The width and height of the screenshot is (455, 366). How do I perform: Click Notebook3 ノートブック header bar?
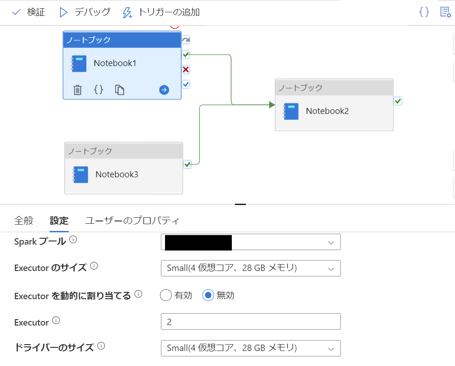pyautogui.click(x=124, y=150)
